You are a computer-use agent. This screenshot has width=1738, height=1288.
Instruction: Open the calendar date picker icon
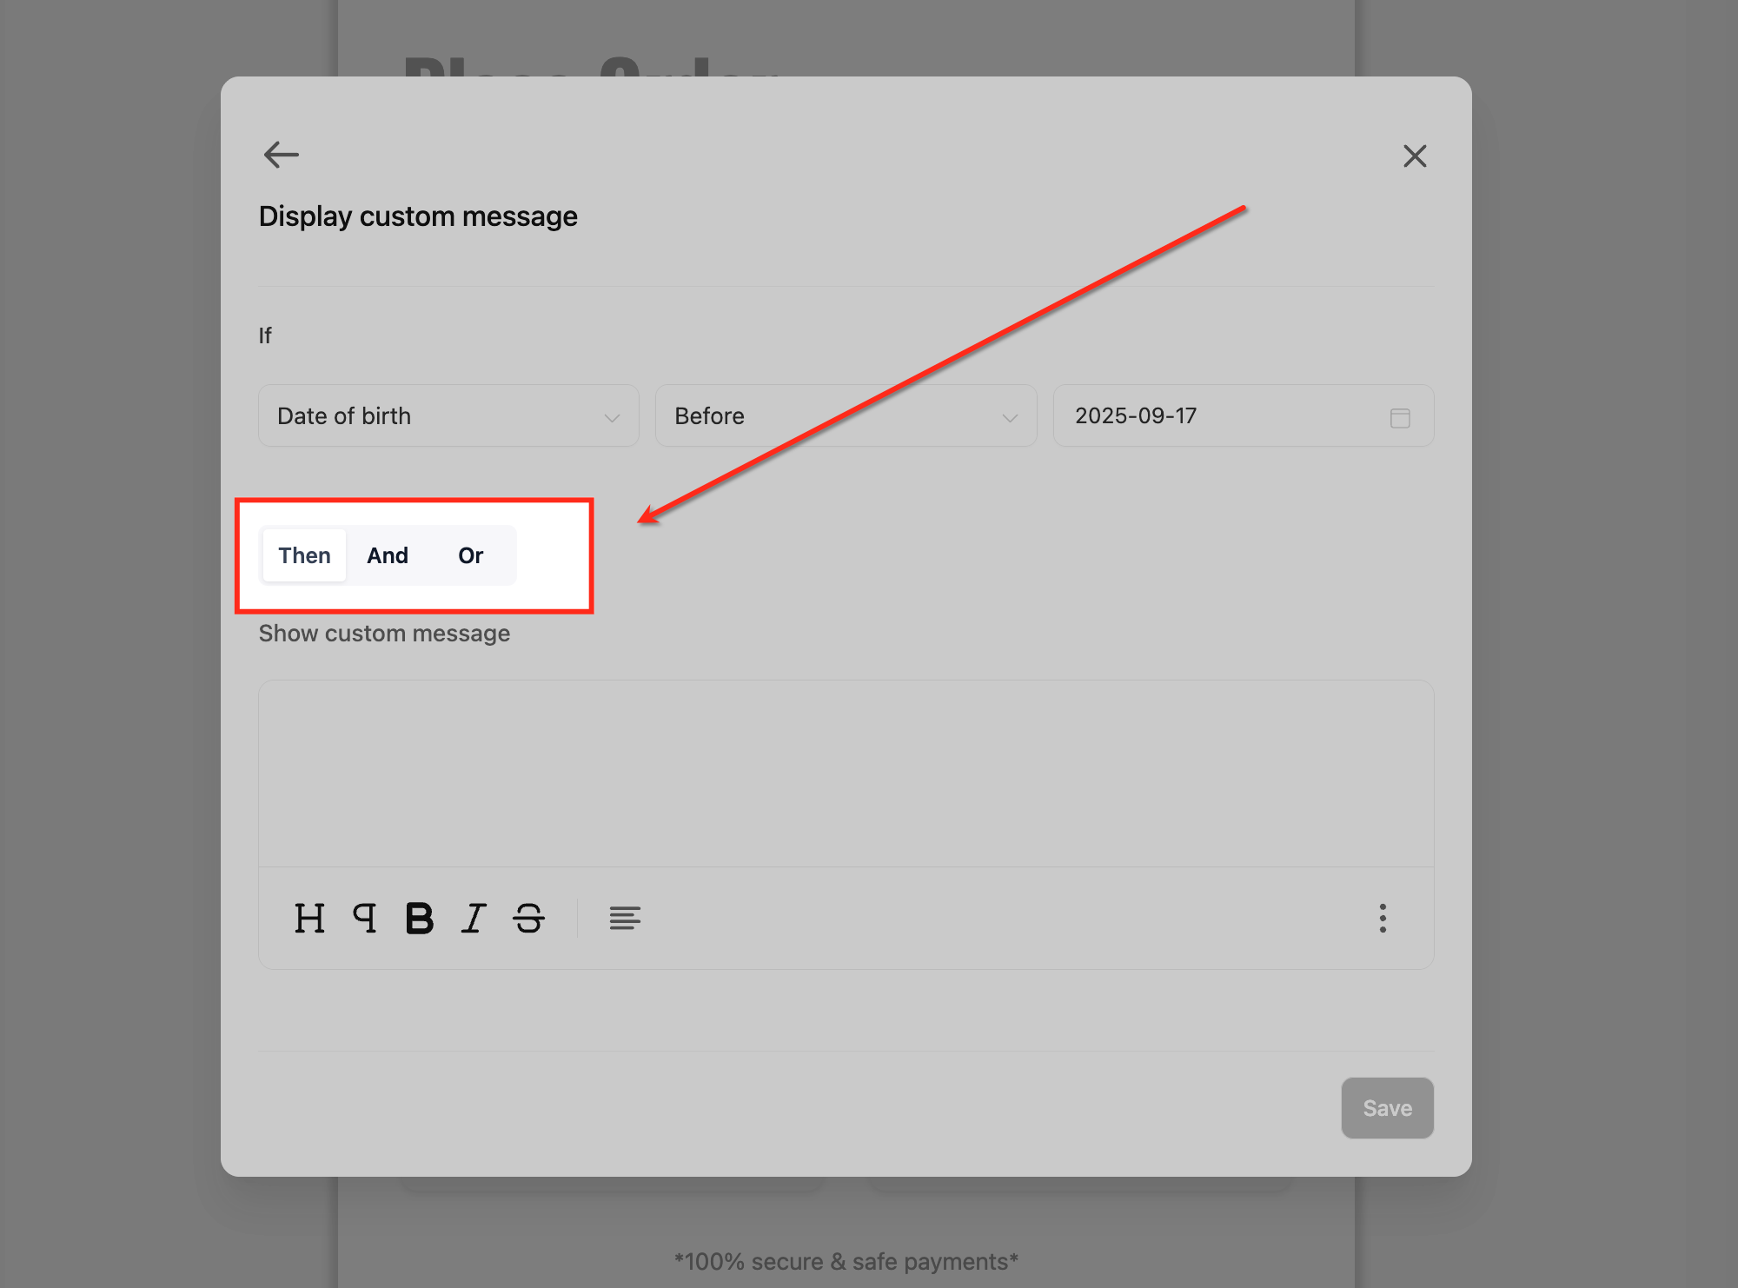(x=1400, y=417)
